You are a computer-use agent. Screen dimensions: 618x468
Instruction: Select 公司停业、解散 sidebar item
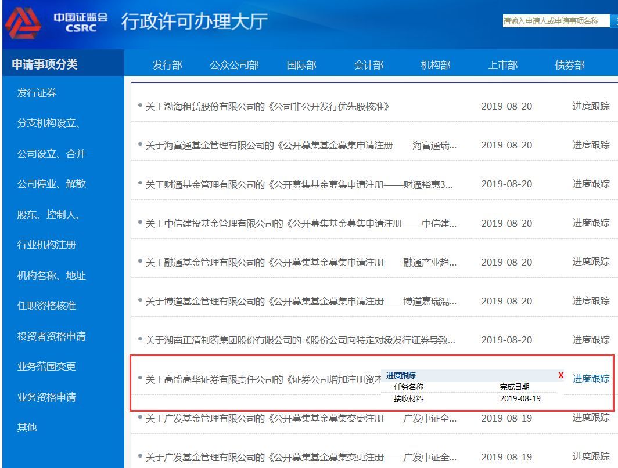(51, 184)
